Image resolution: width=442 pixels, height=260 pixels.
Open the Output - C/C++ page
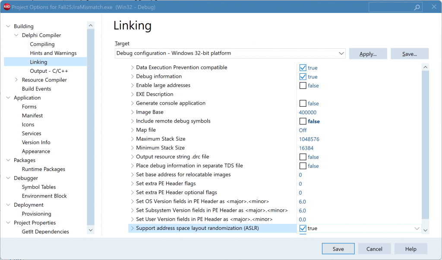point(49,71)
